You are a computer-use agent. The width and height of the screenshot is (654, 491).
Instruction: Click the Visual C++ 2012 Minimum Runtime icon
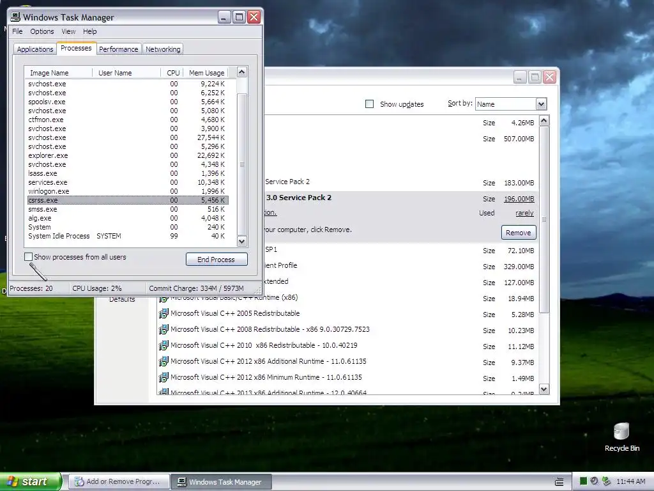tap(163, 377)
